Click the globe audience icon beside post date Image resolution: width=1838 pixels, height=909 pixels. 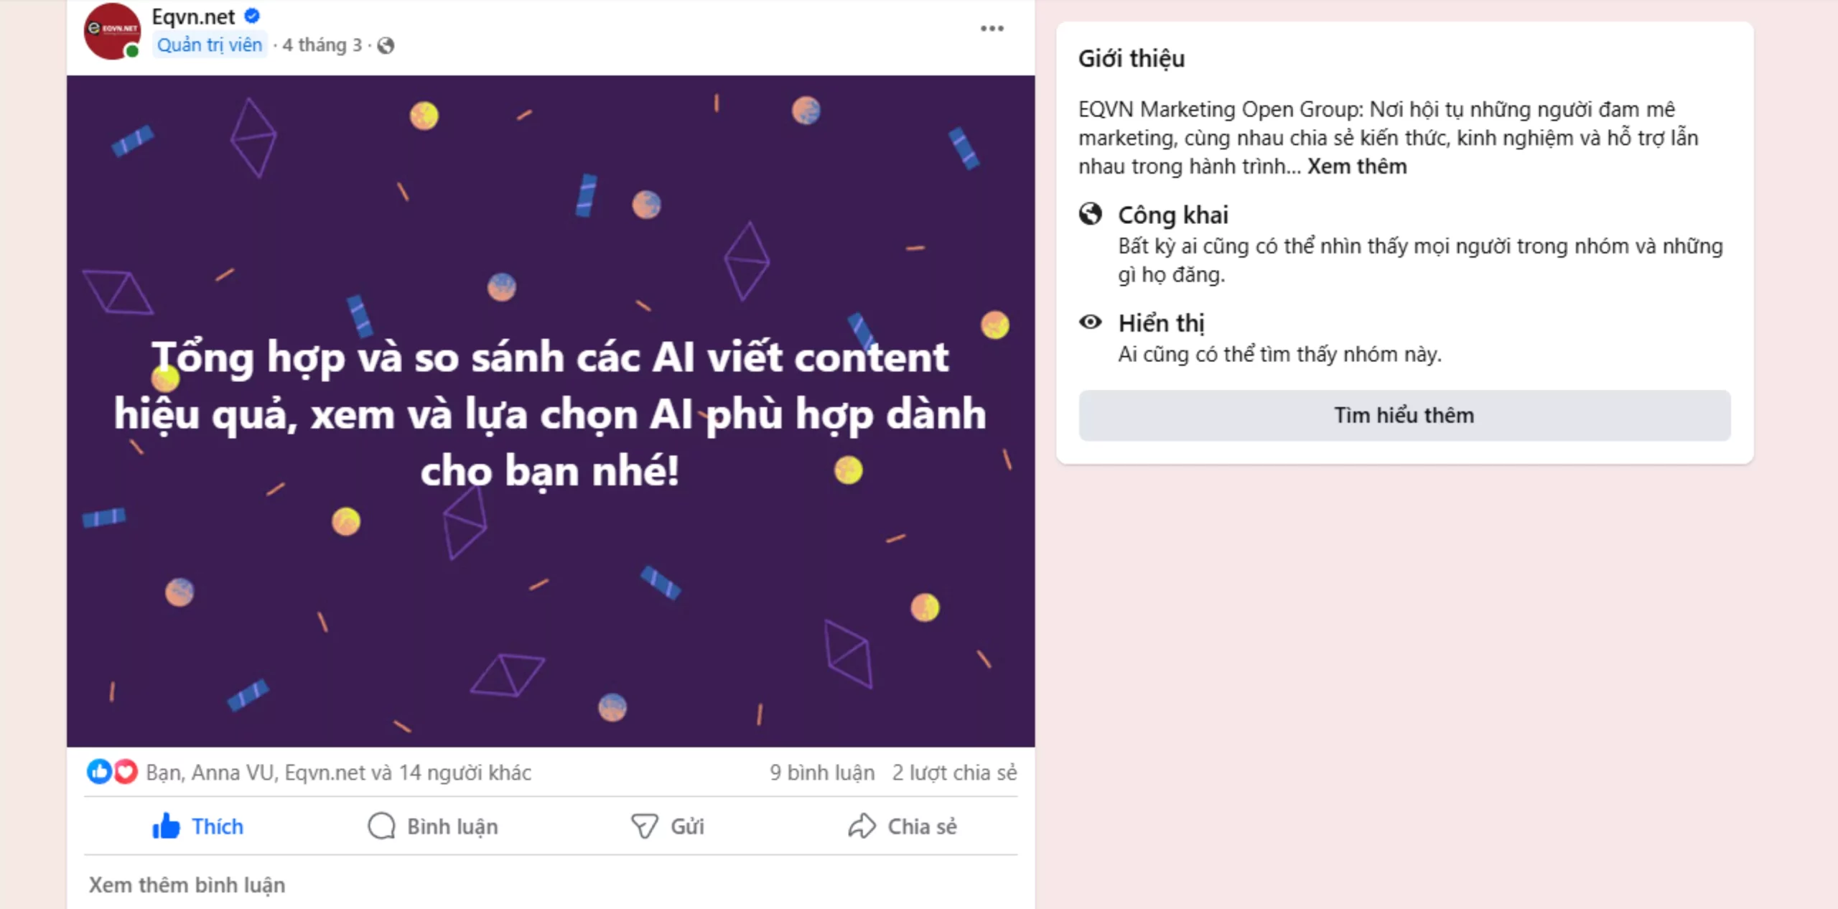386,46
